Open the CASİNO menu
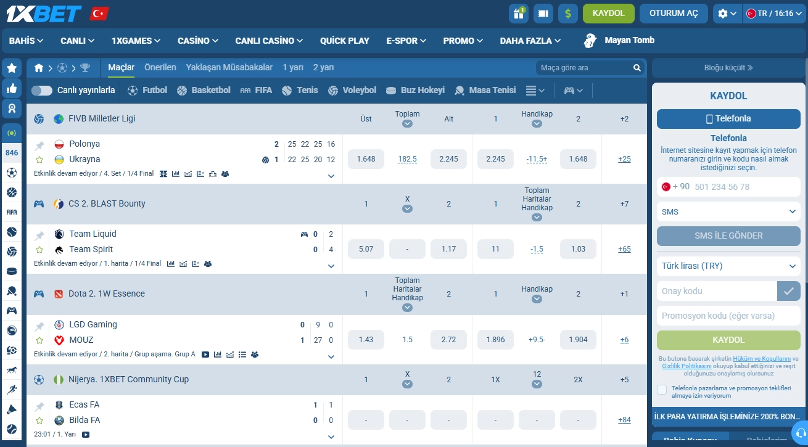Image resolution: width=808 pixels, height=447 pixels. pyautogui.click(x=198, y=41)
